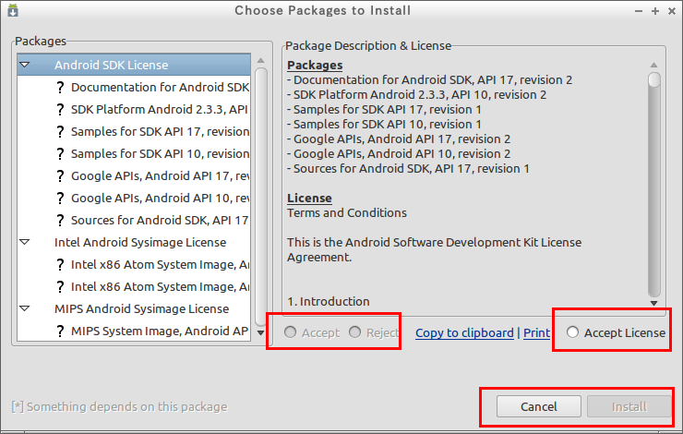The width and height of the screenshot is (683, 434).
Task: Click the packages list scroll down arrow
Action: 261,333
